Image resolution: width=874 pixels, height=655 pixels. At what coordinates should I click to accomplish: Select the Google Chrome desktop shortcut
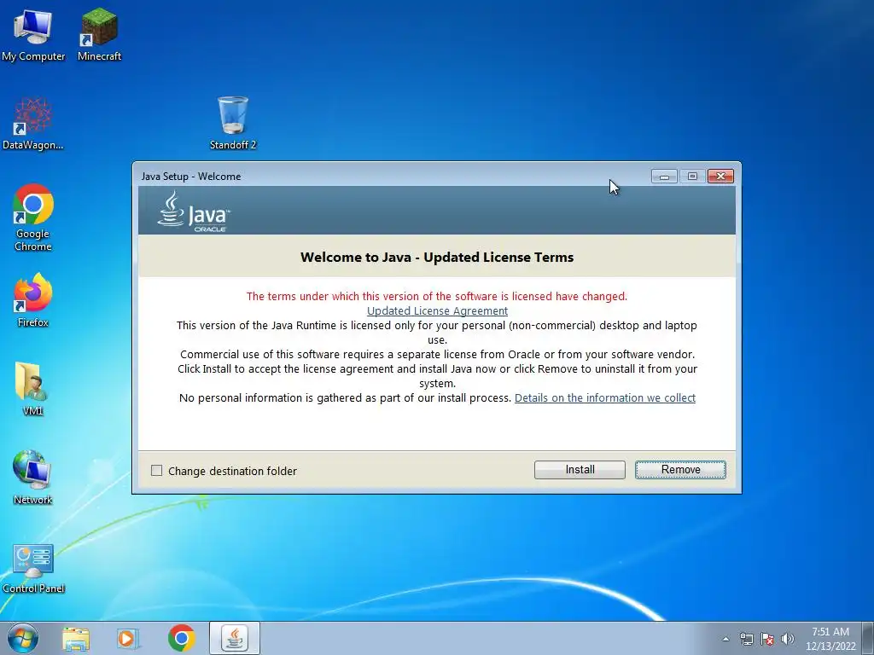(33, 217)
